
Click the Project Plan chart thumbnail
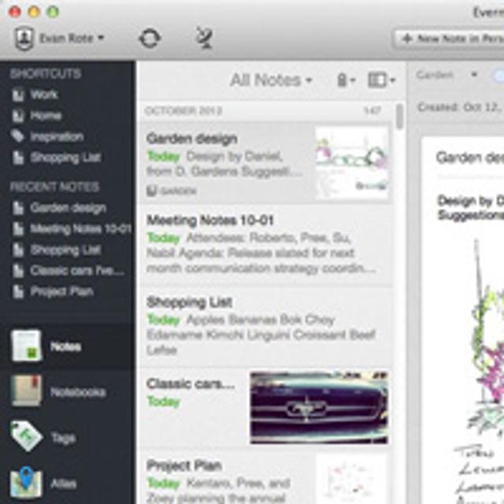[x=351, y=480]
